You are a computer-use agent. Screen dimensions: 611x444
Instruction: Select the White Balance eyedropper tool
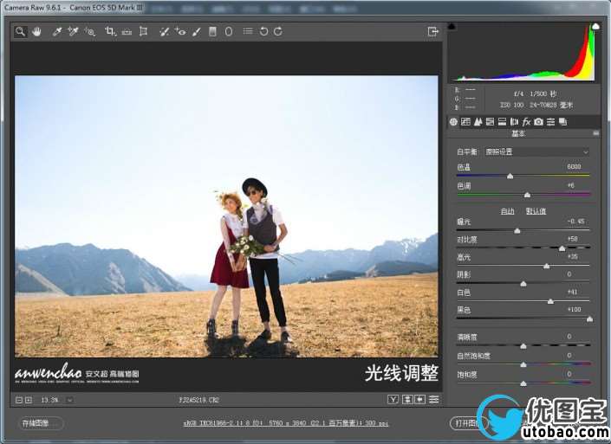(57, 32)
